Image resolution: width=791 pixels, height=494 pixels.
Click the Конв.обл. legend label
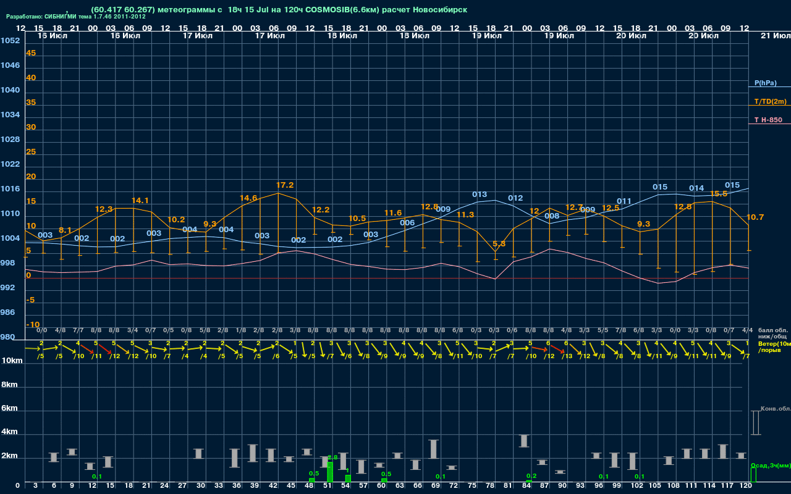776,409
